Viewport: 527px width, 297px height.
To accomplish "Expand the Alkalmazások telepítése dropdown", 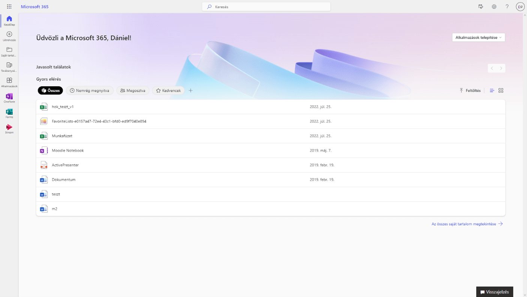I will tap(478, 38).
